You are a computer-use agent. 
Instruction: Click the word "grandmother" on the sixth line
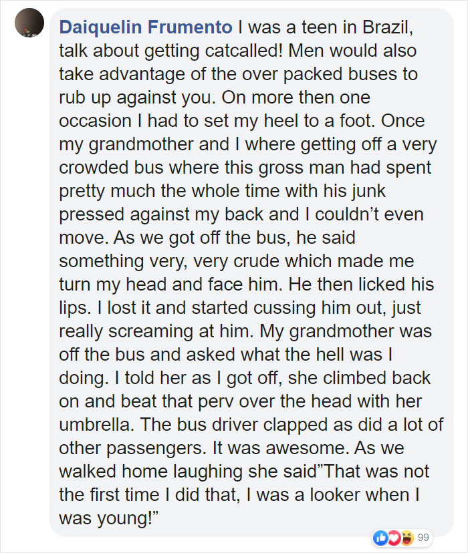pyautogui.click(x=137, y=144)
